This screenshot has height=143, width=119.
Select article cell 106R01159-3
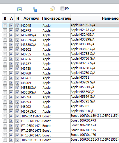31,116
